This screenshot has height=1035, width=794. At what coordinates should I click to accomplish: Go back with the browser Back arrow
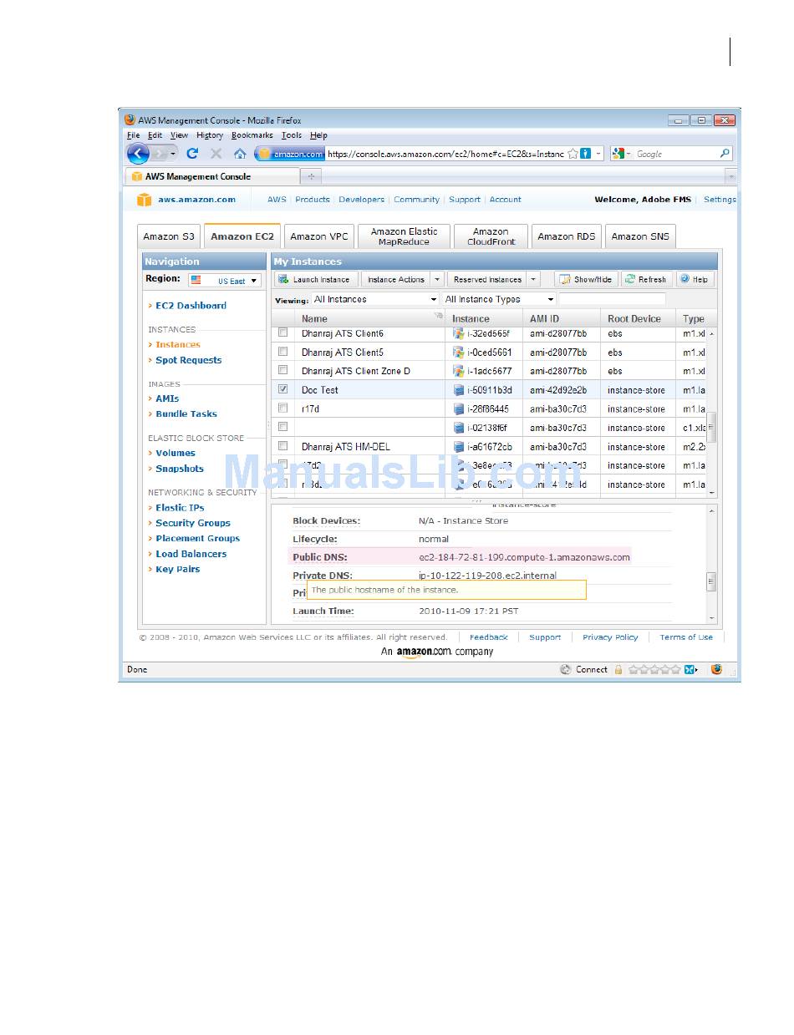[x=138, y=154]
